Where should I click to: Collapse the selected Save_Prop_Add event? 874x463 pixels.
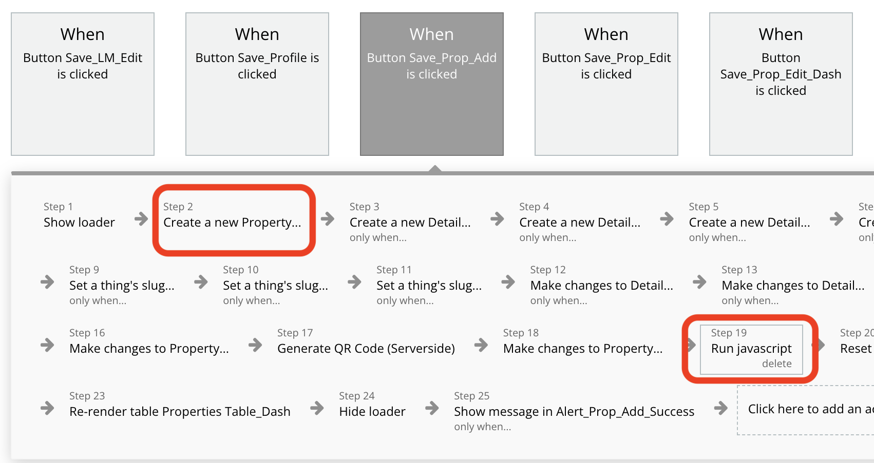point(432,84)
